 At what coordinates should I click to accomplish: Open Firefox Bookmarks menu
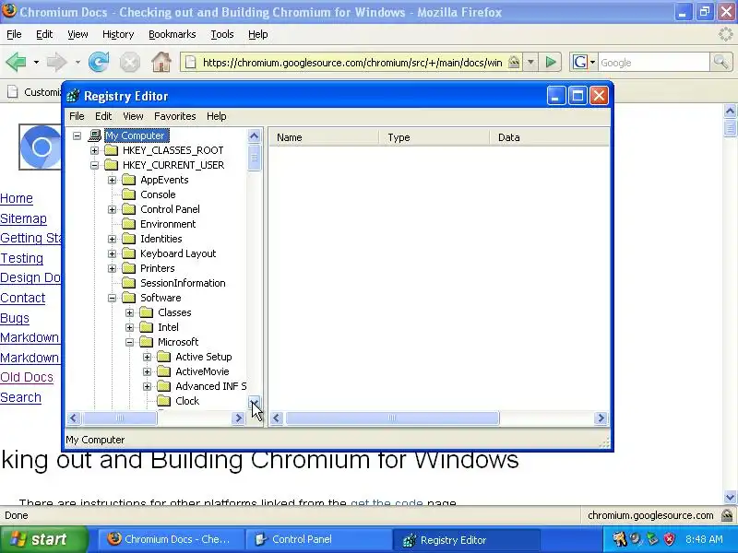(x=173, y=34)
